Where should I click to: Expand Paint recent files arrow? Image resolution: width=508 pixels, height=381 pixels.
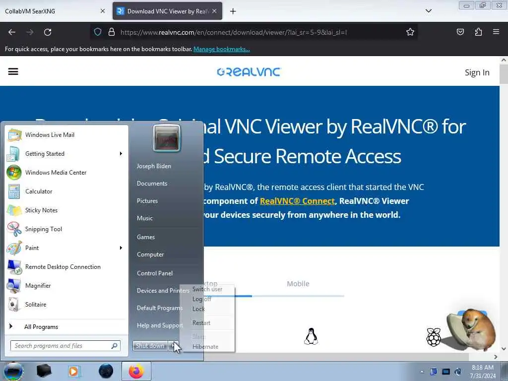coord(121,248)
